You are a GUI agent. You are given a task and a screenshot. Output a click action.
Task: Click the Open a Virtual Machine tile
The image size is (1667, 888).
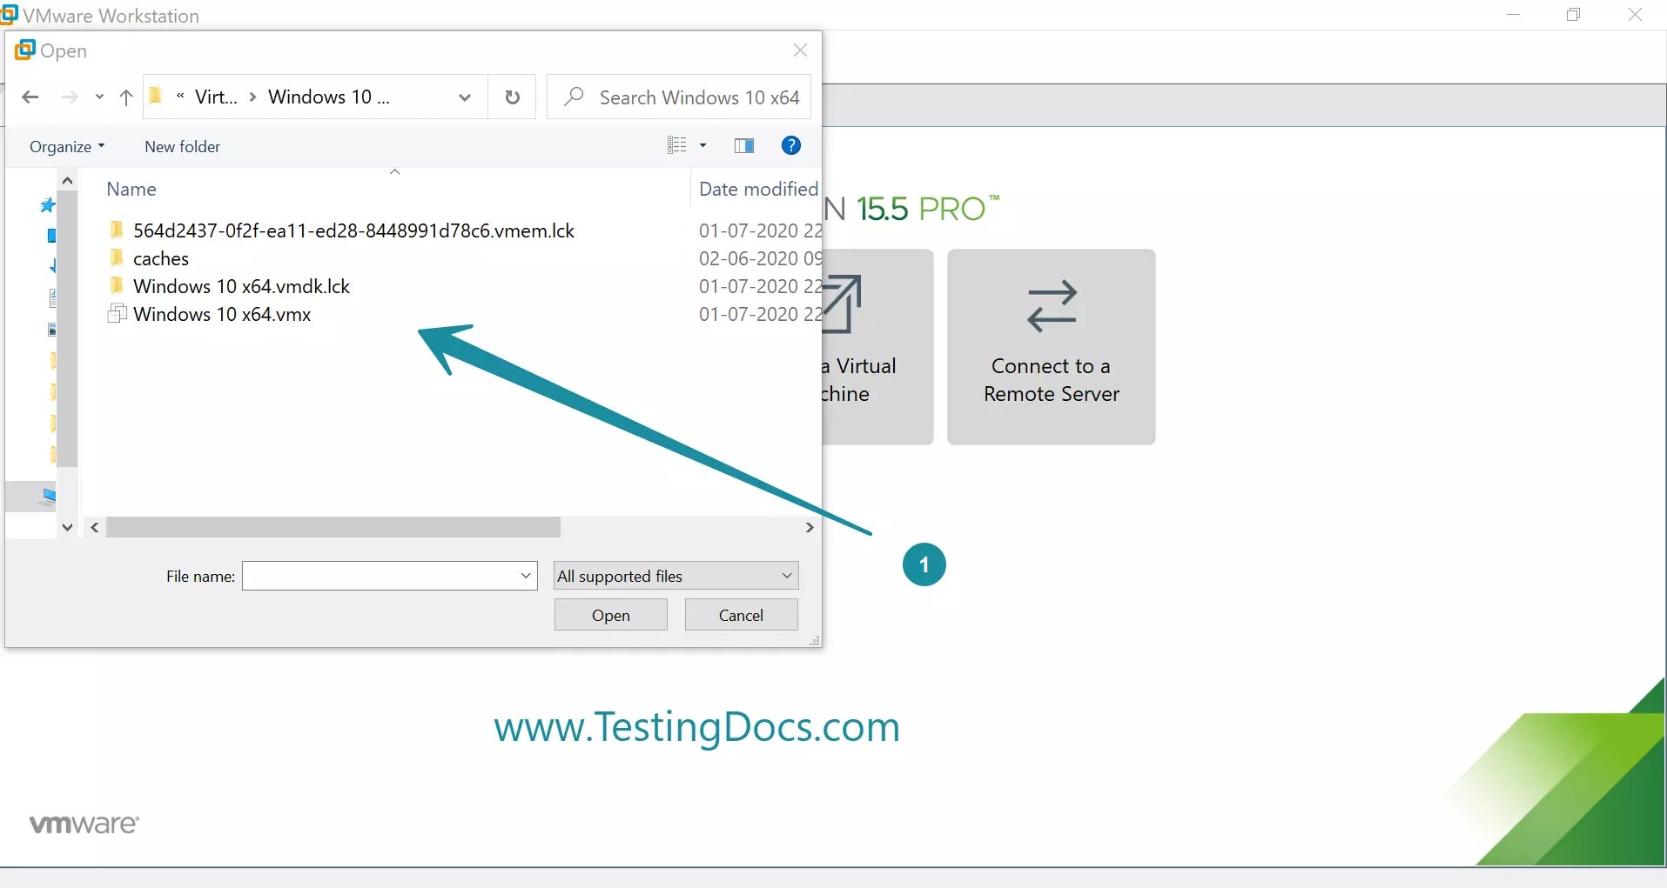(877, 347)
